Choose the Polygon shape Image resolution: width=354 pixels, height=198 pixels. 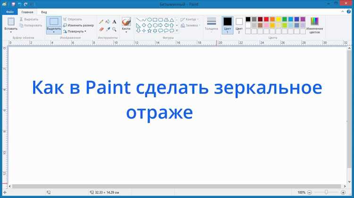(166, 20)
